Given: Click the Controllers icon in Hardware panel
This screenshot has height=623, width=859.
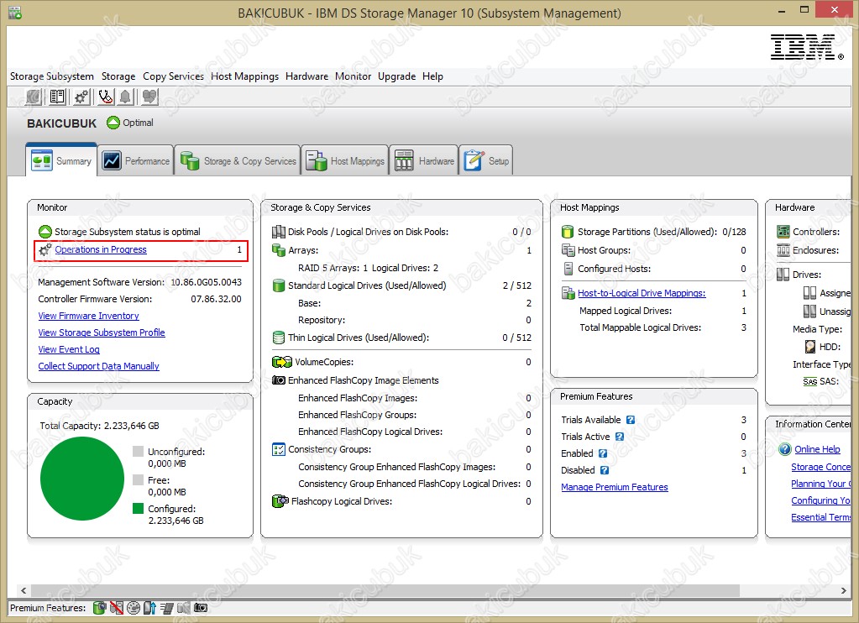Looking at the screenshot, I should click(783, 232).
